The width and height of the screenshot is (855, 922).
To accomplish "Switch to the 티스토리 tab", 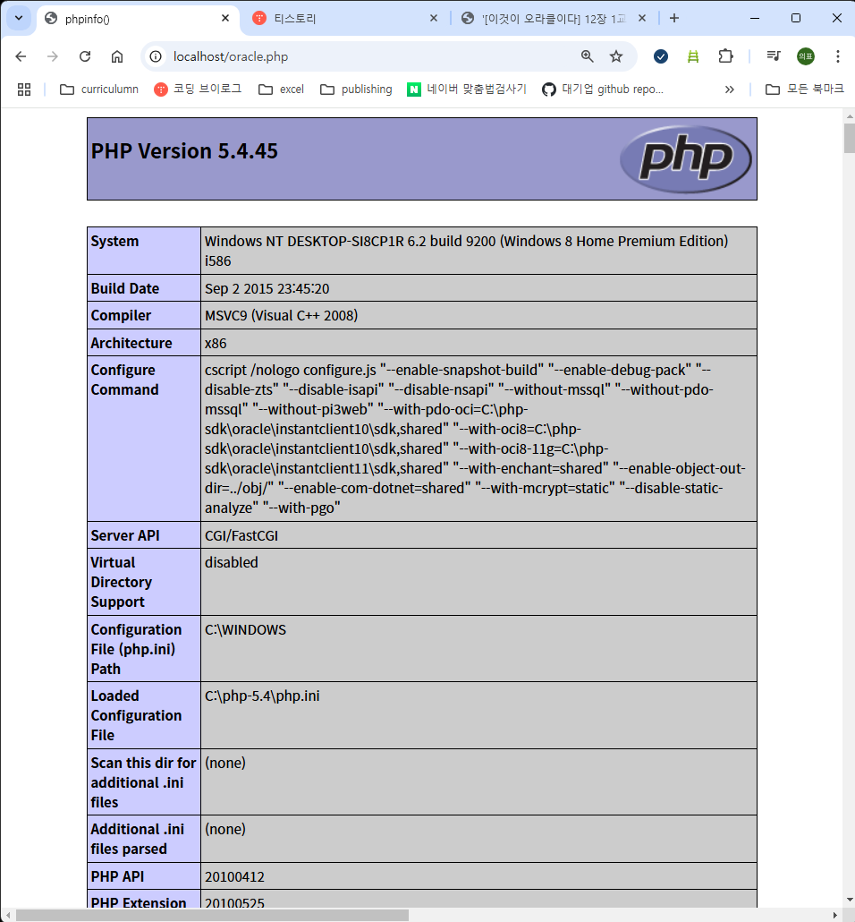I will [345, 19].
